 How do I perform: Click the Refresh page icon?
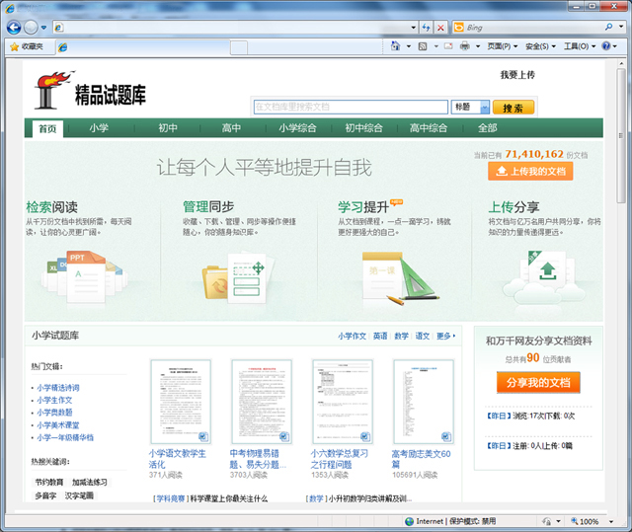pyautogui.click(x=427, y=28)
